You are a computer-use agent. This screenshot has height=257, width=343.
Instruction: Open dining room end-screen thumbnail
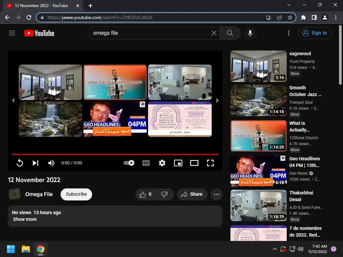click(x=50, y=82)
